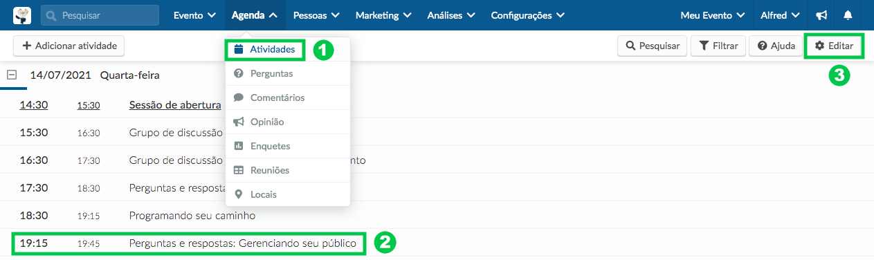Click the 18:30 start time
This screenshot has height=260, width=874.
tap(33, 216)
